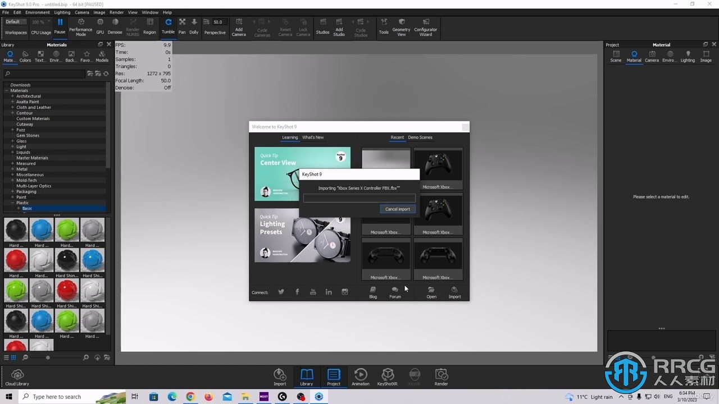Open the Window menu
The width and height of the screenshot is (719, 404).
pos(150,12)
